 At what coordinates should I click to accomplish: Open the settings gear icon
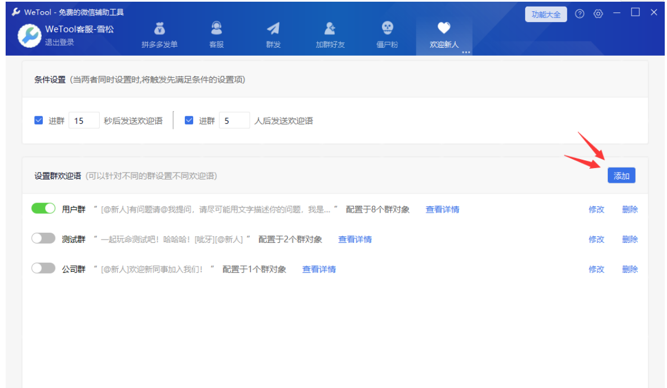[x=598, y=14]
